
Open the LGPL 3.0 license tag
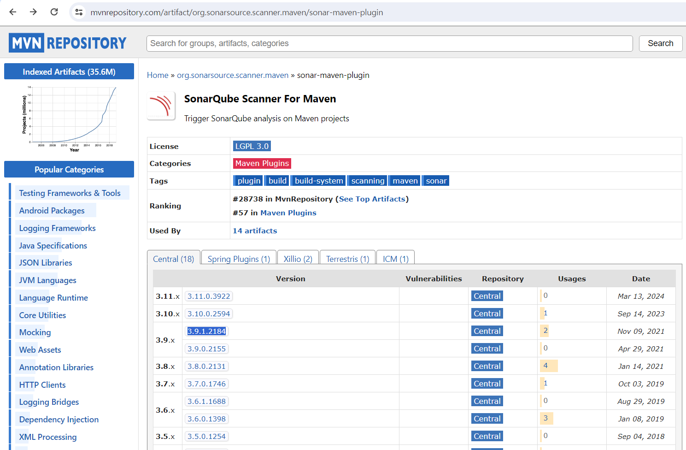(252, 146)
